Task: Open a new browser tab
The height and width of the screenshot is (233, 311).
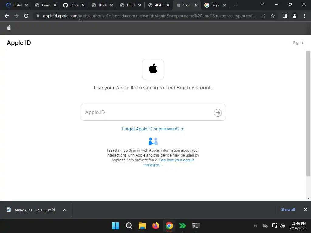Action: click(x=236, y=5)
